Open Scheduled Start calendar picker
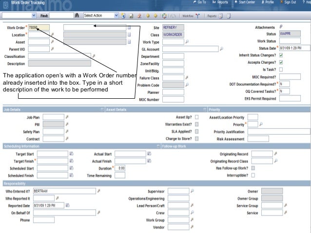 point(71,168)
